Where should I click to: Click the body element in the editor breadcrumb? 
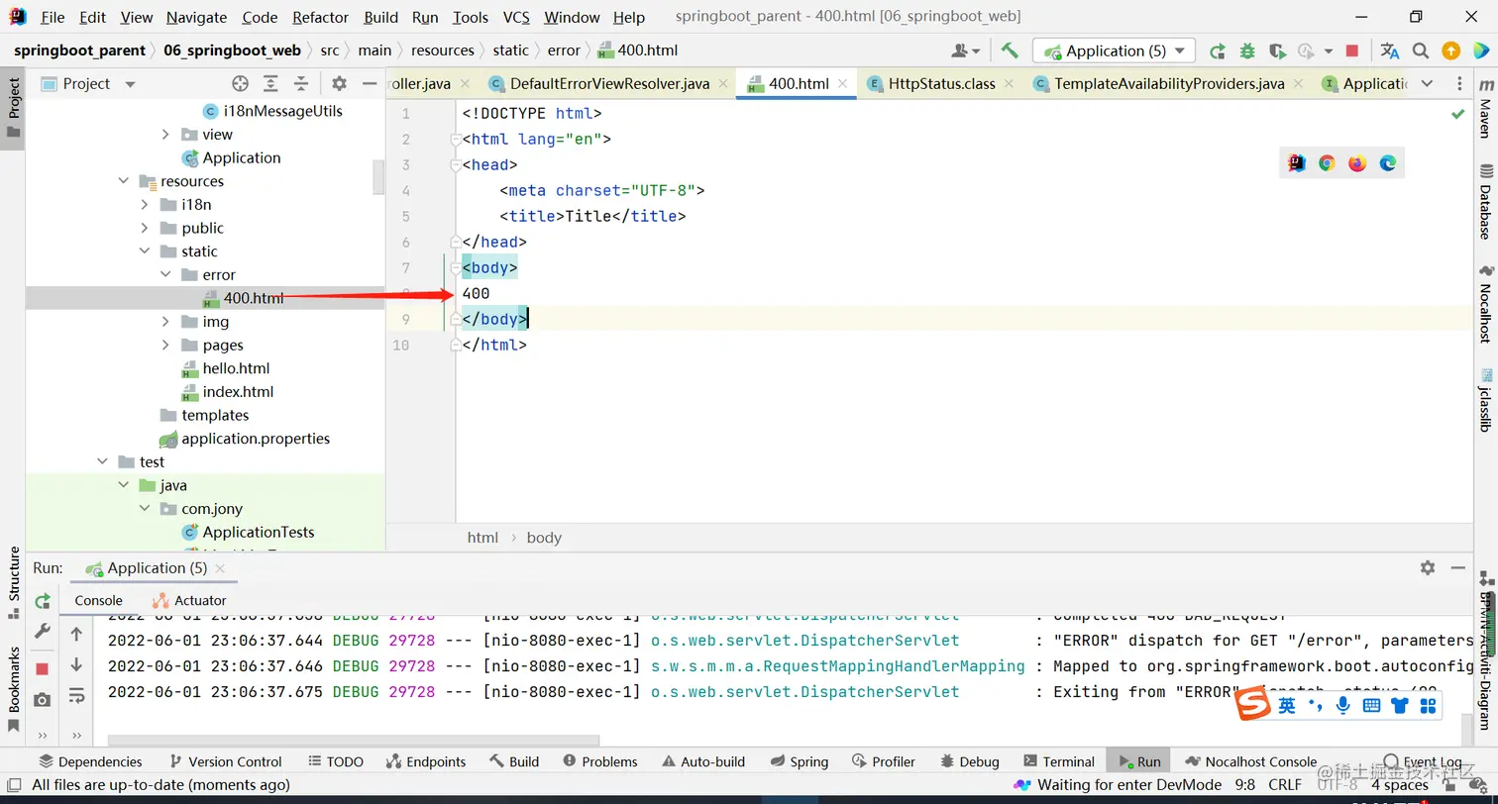click(544, 538)
